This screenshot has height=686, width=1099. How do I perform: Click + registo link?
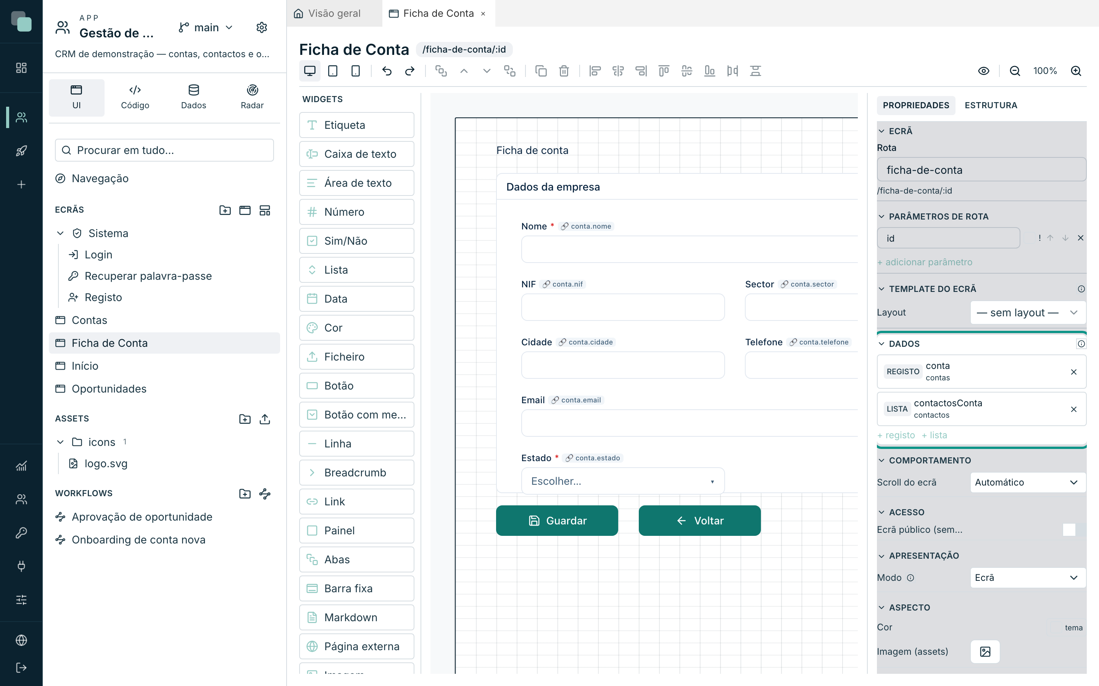[896, 435]
